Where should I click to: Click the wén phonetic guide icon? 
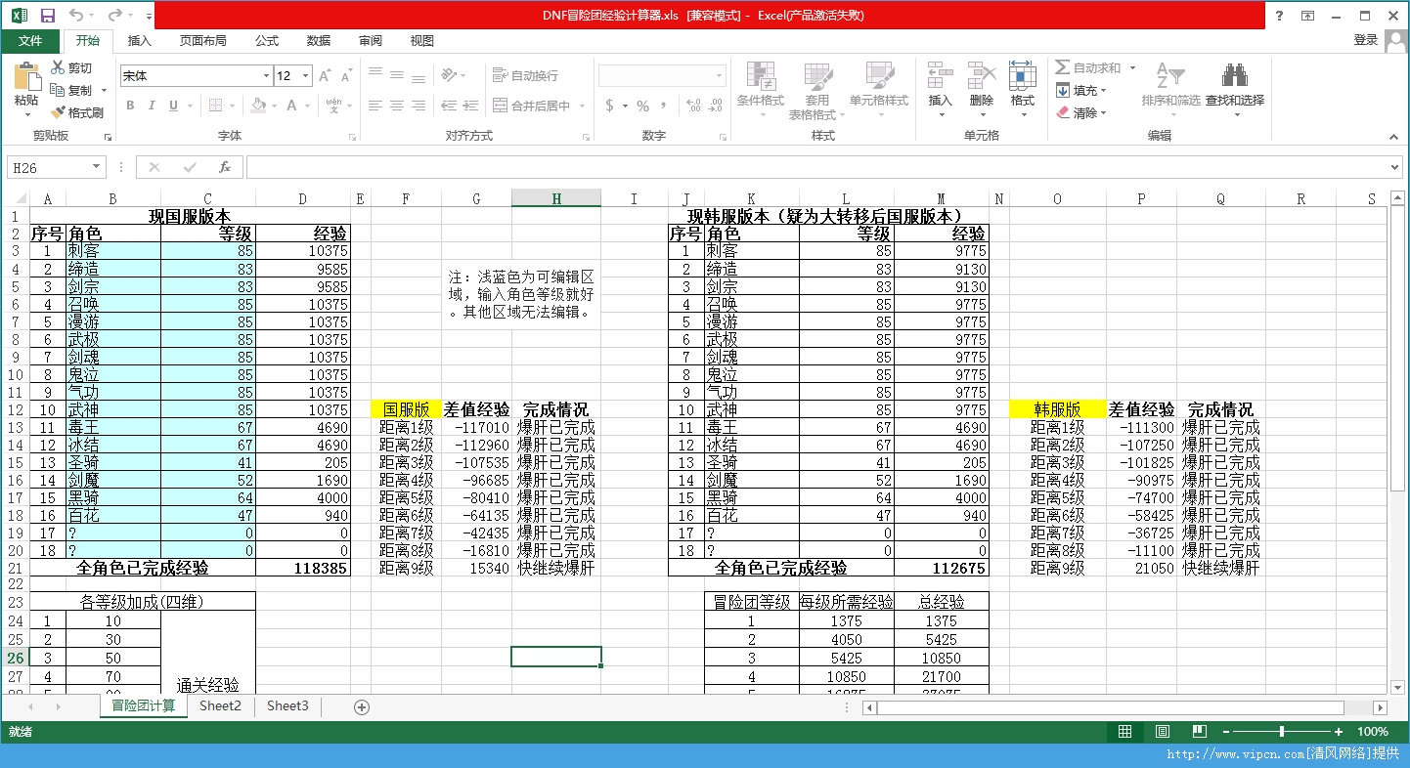pos(333,106)
